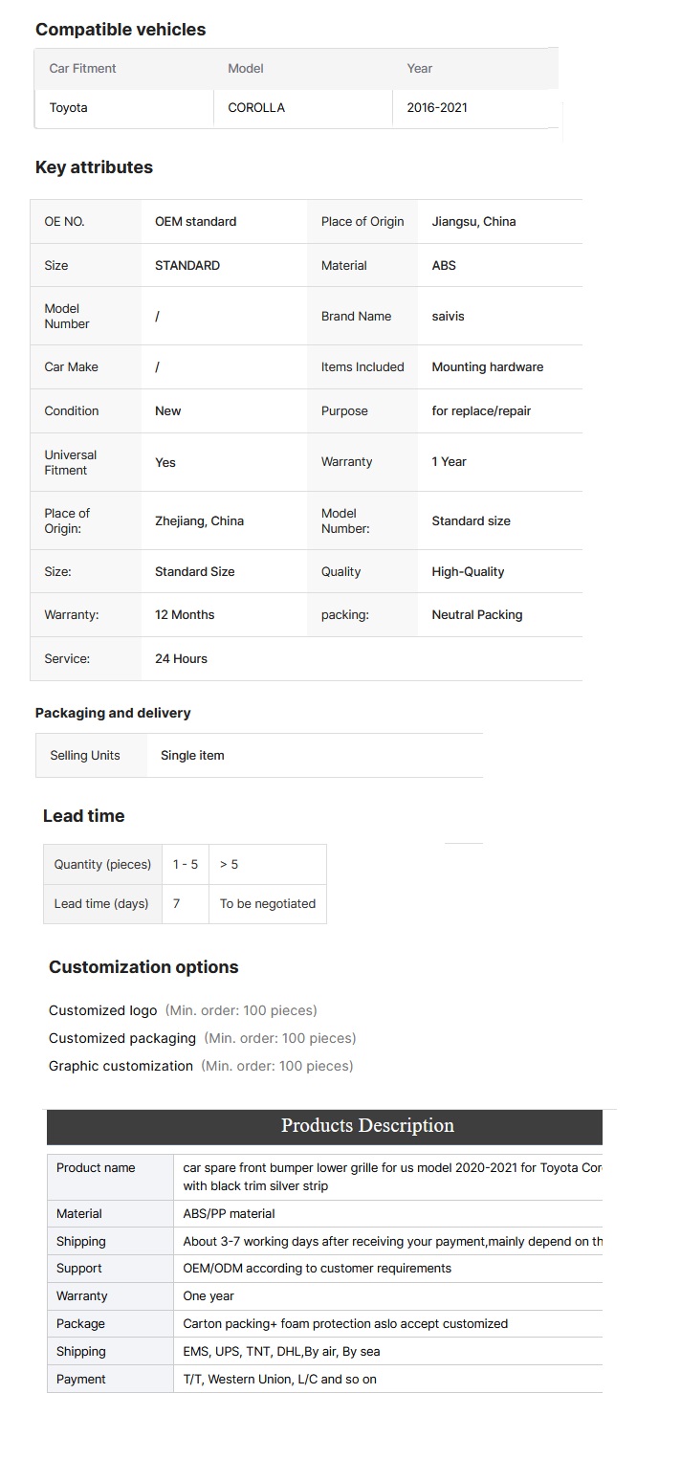Click the Customized packaging option

click(x=122, y=1038)
